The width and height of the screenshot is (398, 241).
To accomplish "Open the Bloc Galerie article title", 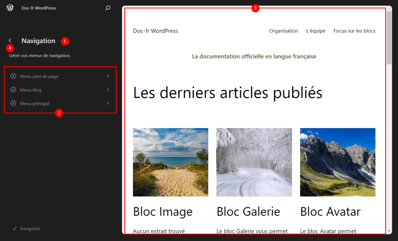I will pos(248,212).
